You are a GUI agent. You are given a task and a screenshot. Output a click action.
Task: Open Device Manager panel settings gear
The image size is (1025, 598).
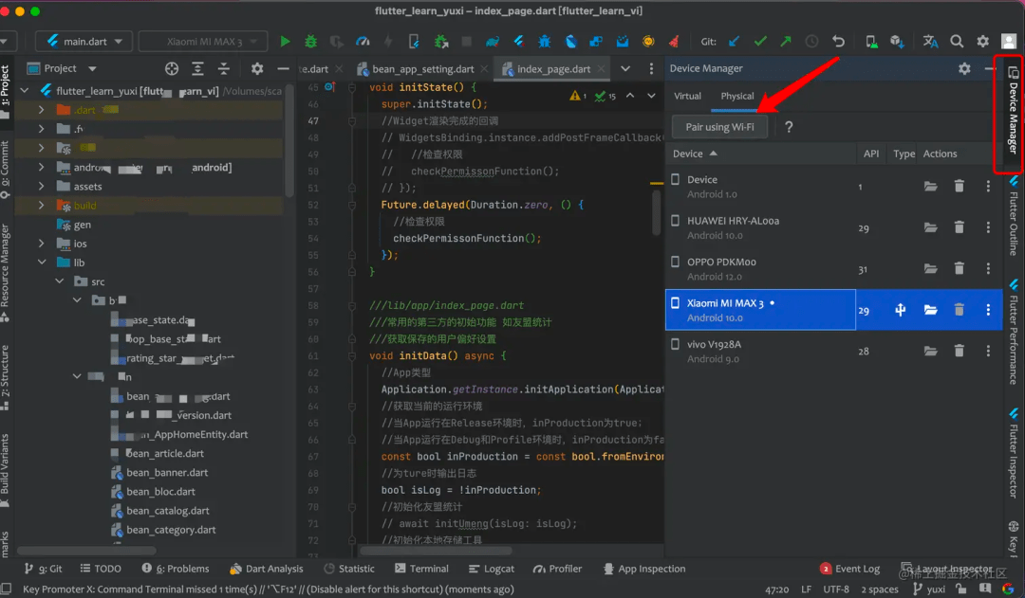click(x=964, y=68)
